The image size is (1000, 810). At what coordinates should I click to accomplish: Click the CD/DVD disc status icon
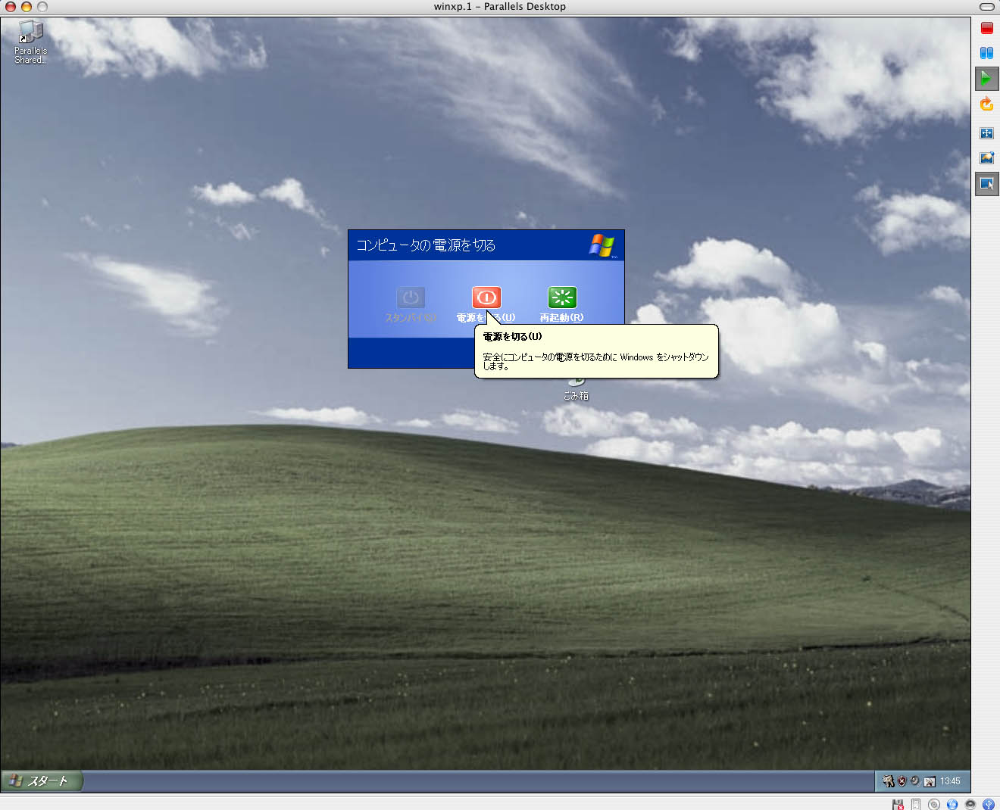[x=934, y=804]
